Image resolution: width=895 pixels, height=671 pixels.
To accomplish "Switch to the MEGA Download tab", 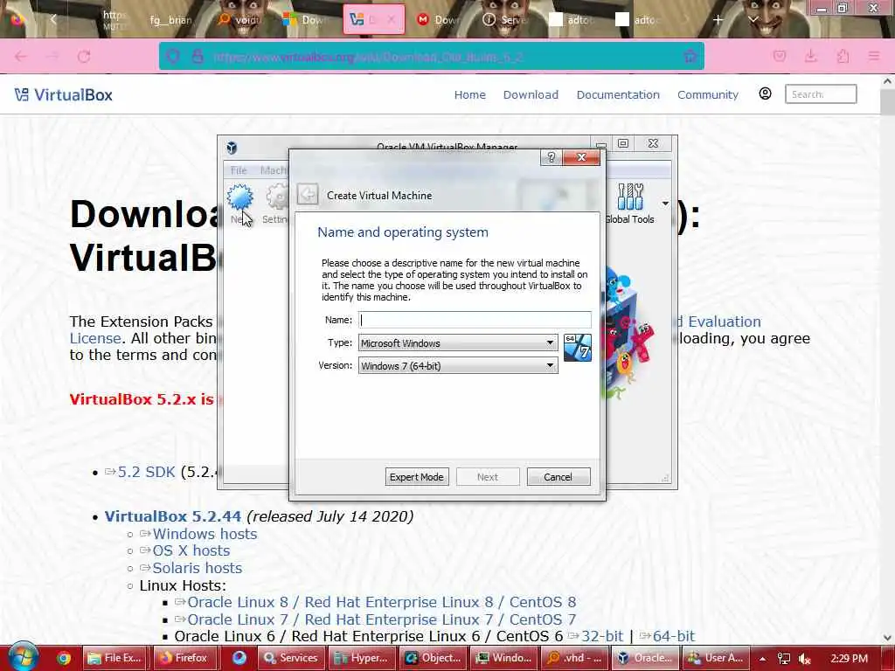I will 441,20.
